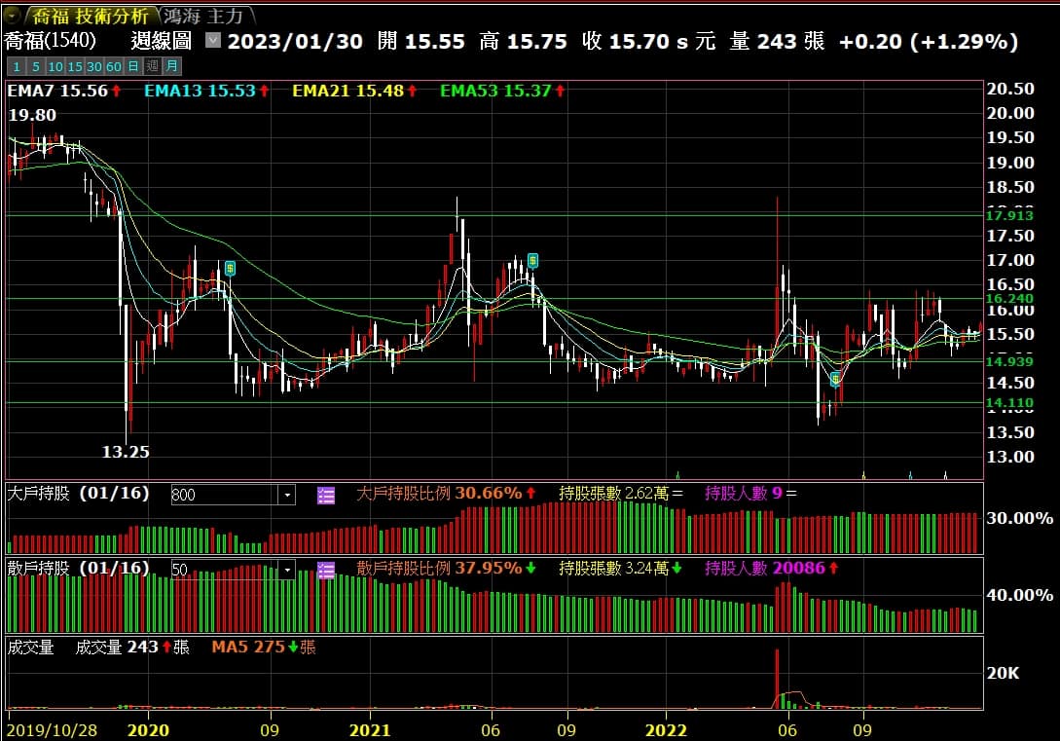Open the chart type dropdown beside 週線圖
1060x741 pixels.
click(213, 41)
